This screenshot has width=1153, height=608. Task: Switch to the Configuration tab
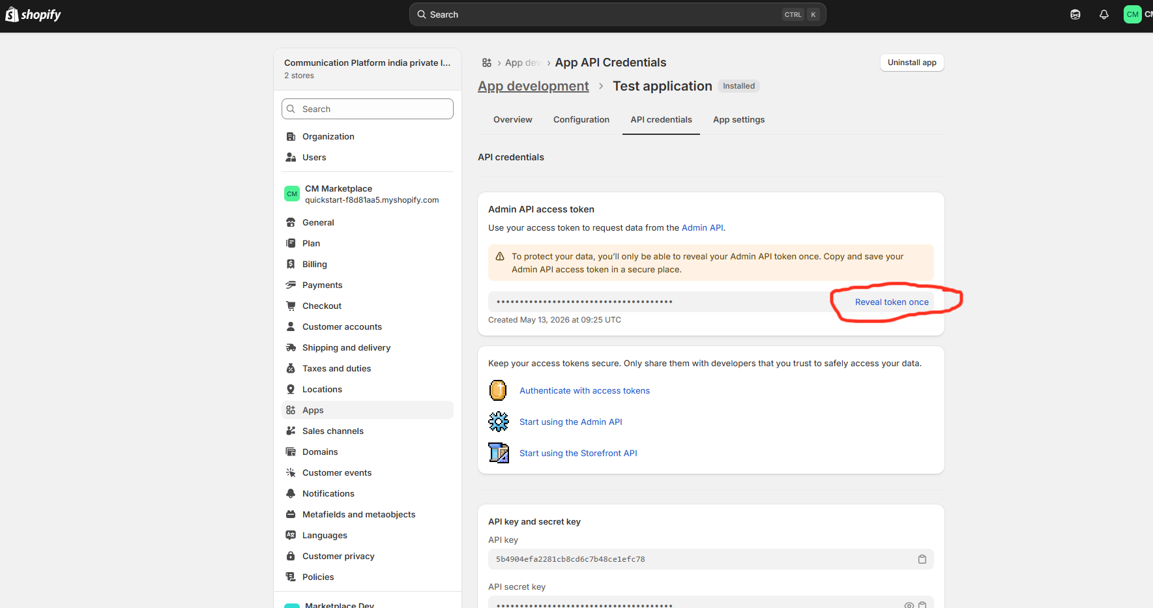tap(581, 120)
